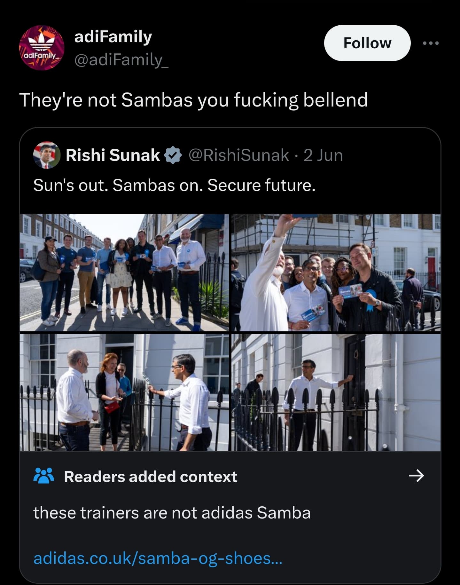460x585 pixels.
Task: Open the group photo thumbnail on street
Action: [x=124, y=273]
